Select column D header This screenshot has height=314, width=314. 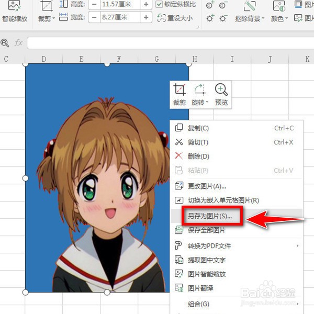43,59
